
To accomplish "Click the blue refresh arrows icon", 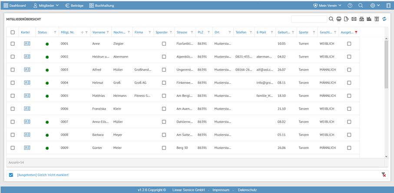I will [384, 19].
